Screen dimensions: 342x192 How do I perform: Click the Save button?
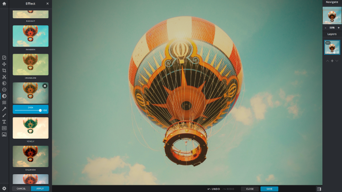click(269, 189)
